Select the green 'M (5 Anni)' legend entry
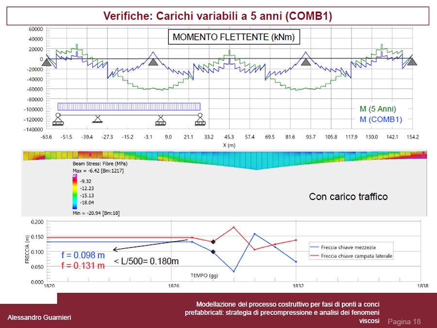The width and height of the screenshot is (437, 328). point(378,109)
